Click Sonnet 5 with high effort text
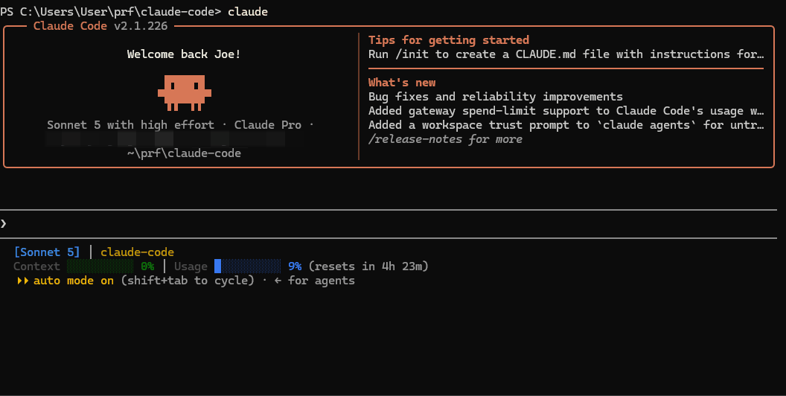 pos(130,125)
